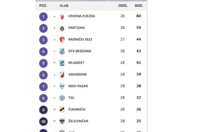198x132 pixels.
Task: Click the Vojvodina club crest
Action: (62, 75)
